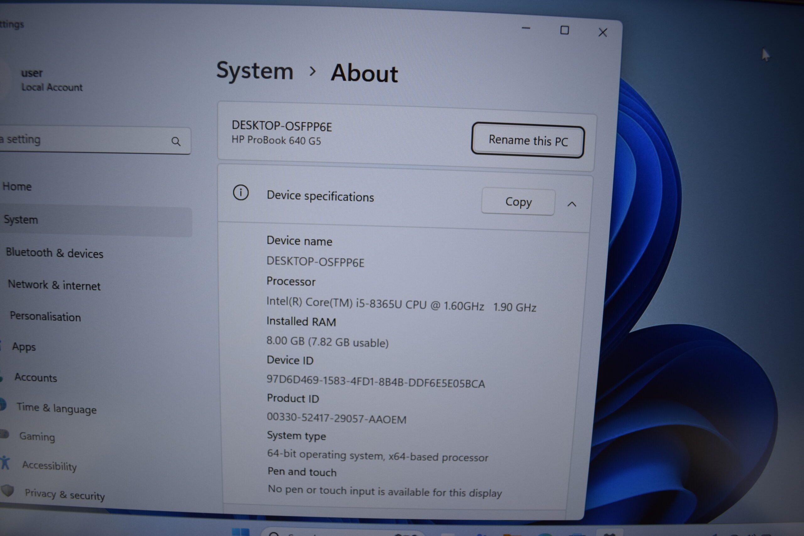Viewport: 804px width, 536px height.
Task: Click the About page heading
Action: (x=364, y=73)
